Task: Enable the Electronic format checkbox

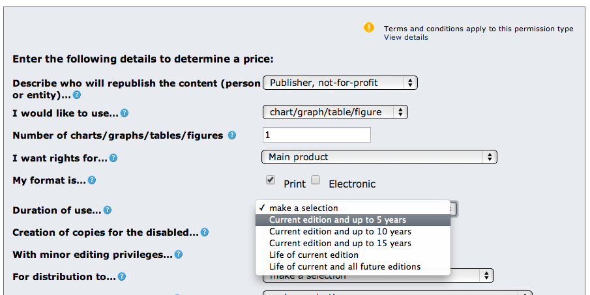Action: click(316, 180)
